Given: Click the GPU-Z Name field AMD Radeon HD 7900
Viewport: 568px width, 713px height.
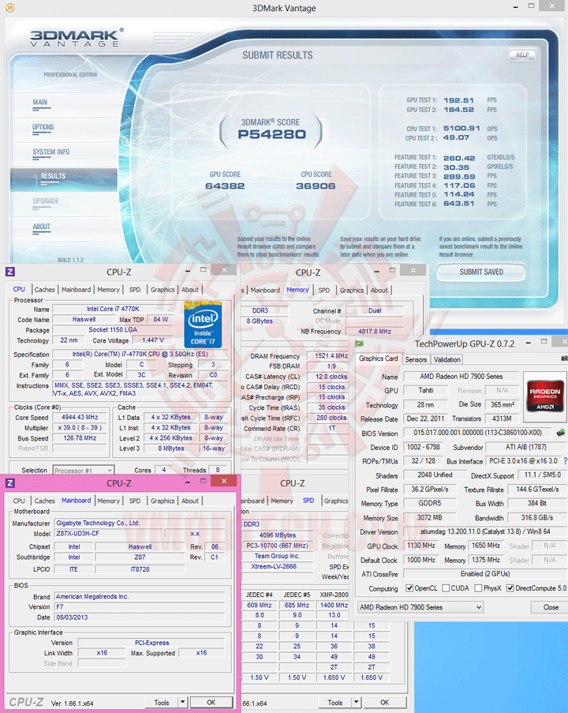Looking at the screenshot, I should tap(461, 377).
